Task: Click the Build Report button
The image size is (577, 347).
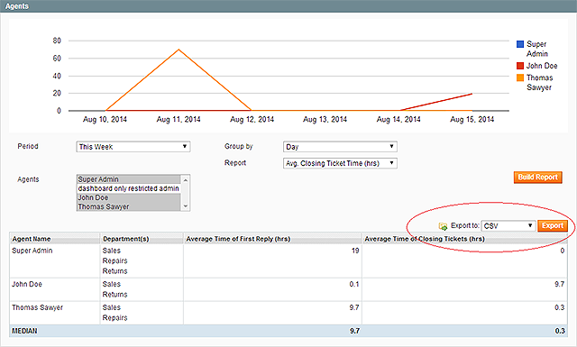Action: [538, 178]
